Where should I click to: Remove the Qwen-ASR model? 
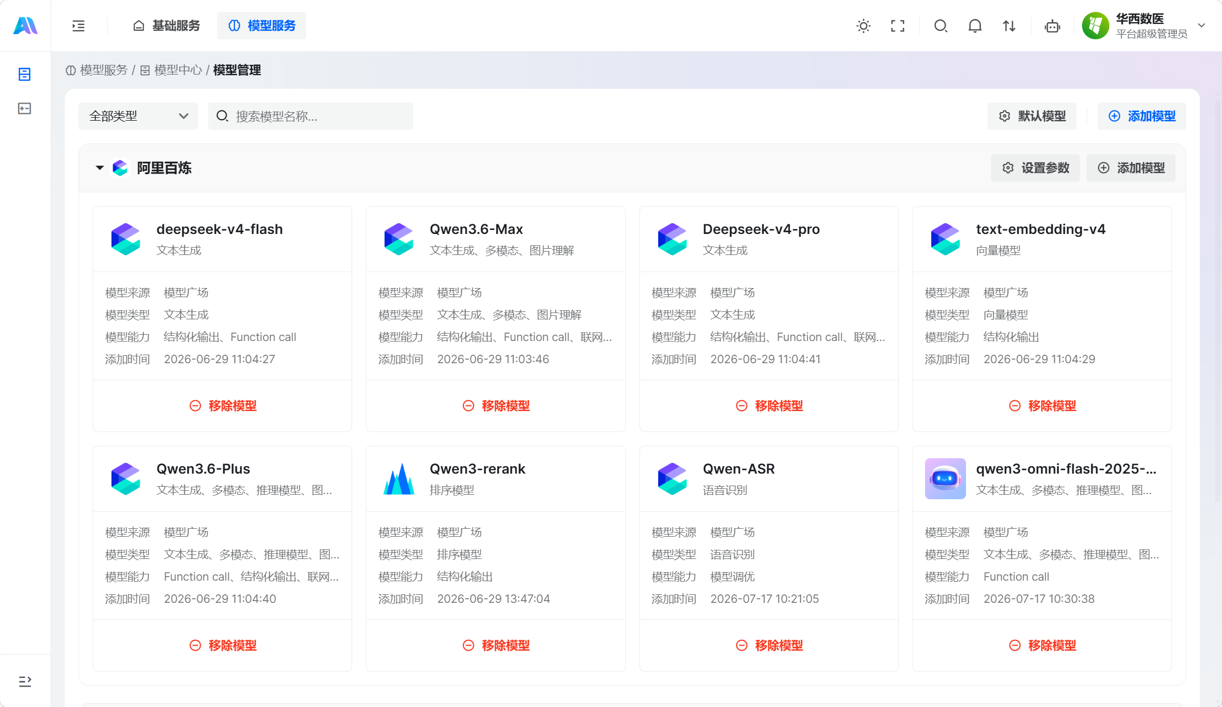(x=769, y=646)
